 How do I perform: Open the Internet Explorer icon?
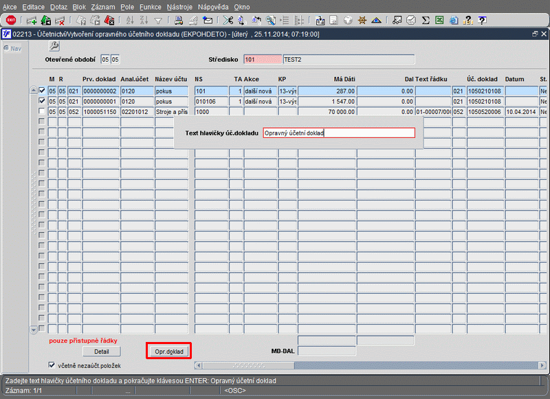[x=454, y=21]
